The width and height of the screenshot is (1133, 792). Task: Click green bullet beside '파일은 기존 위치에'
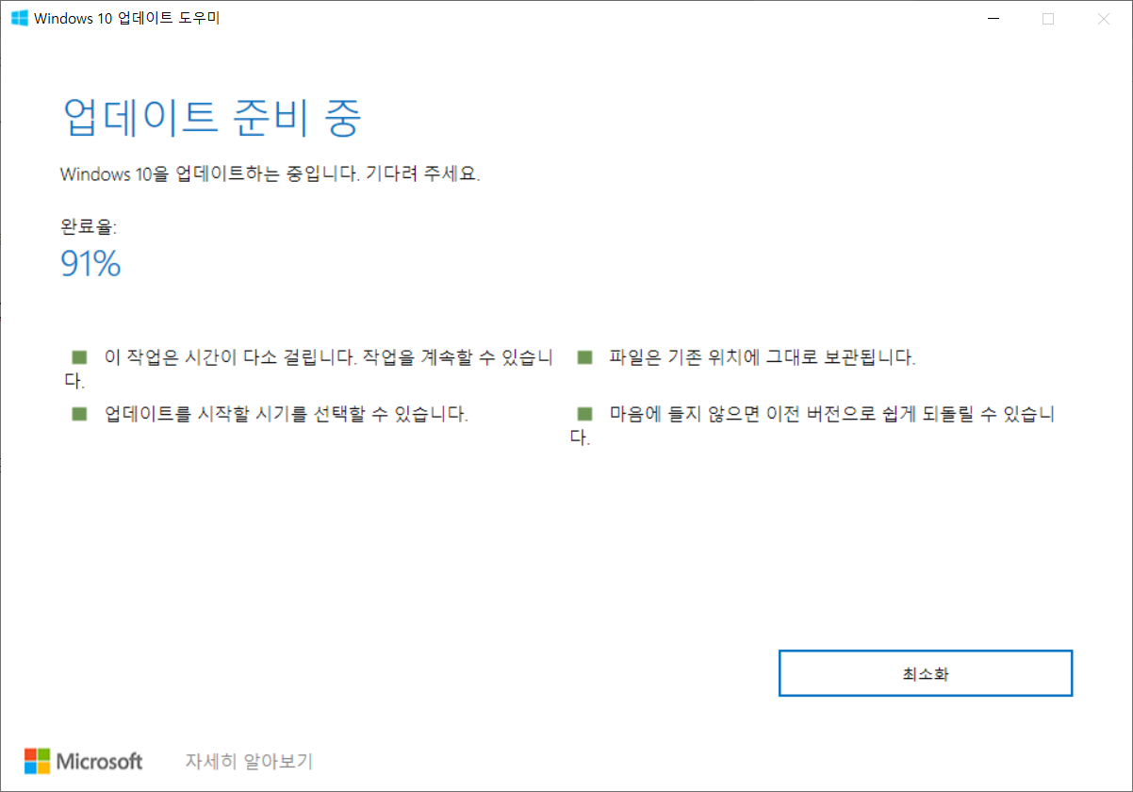click(584, 357)
